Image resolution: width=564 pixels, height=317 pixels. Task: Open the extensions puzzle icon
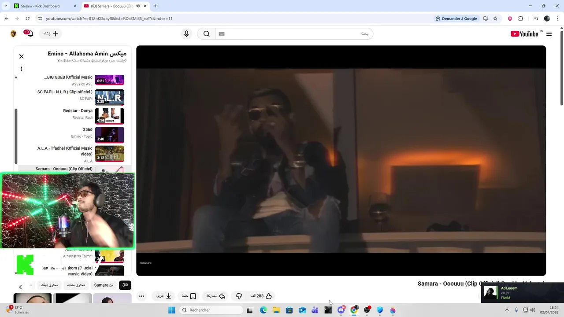[x=521, y=18]
